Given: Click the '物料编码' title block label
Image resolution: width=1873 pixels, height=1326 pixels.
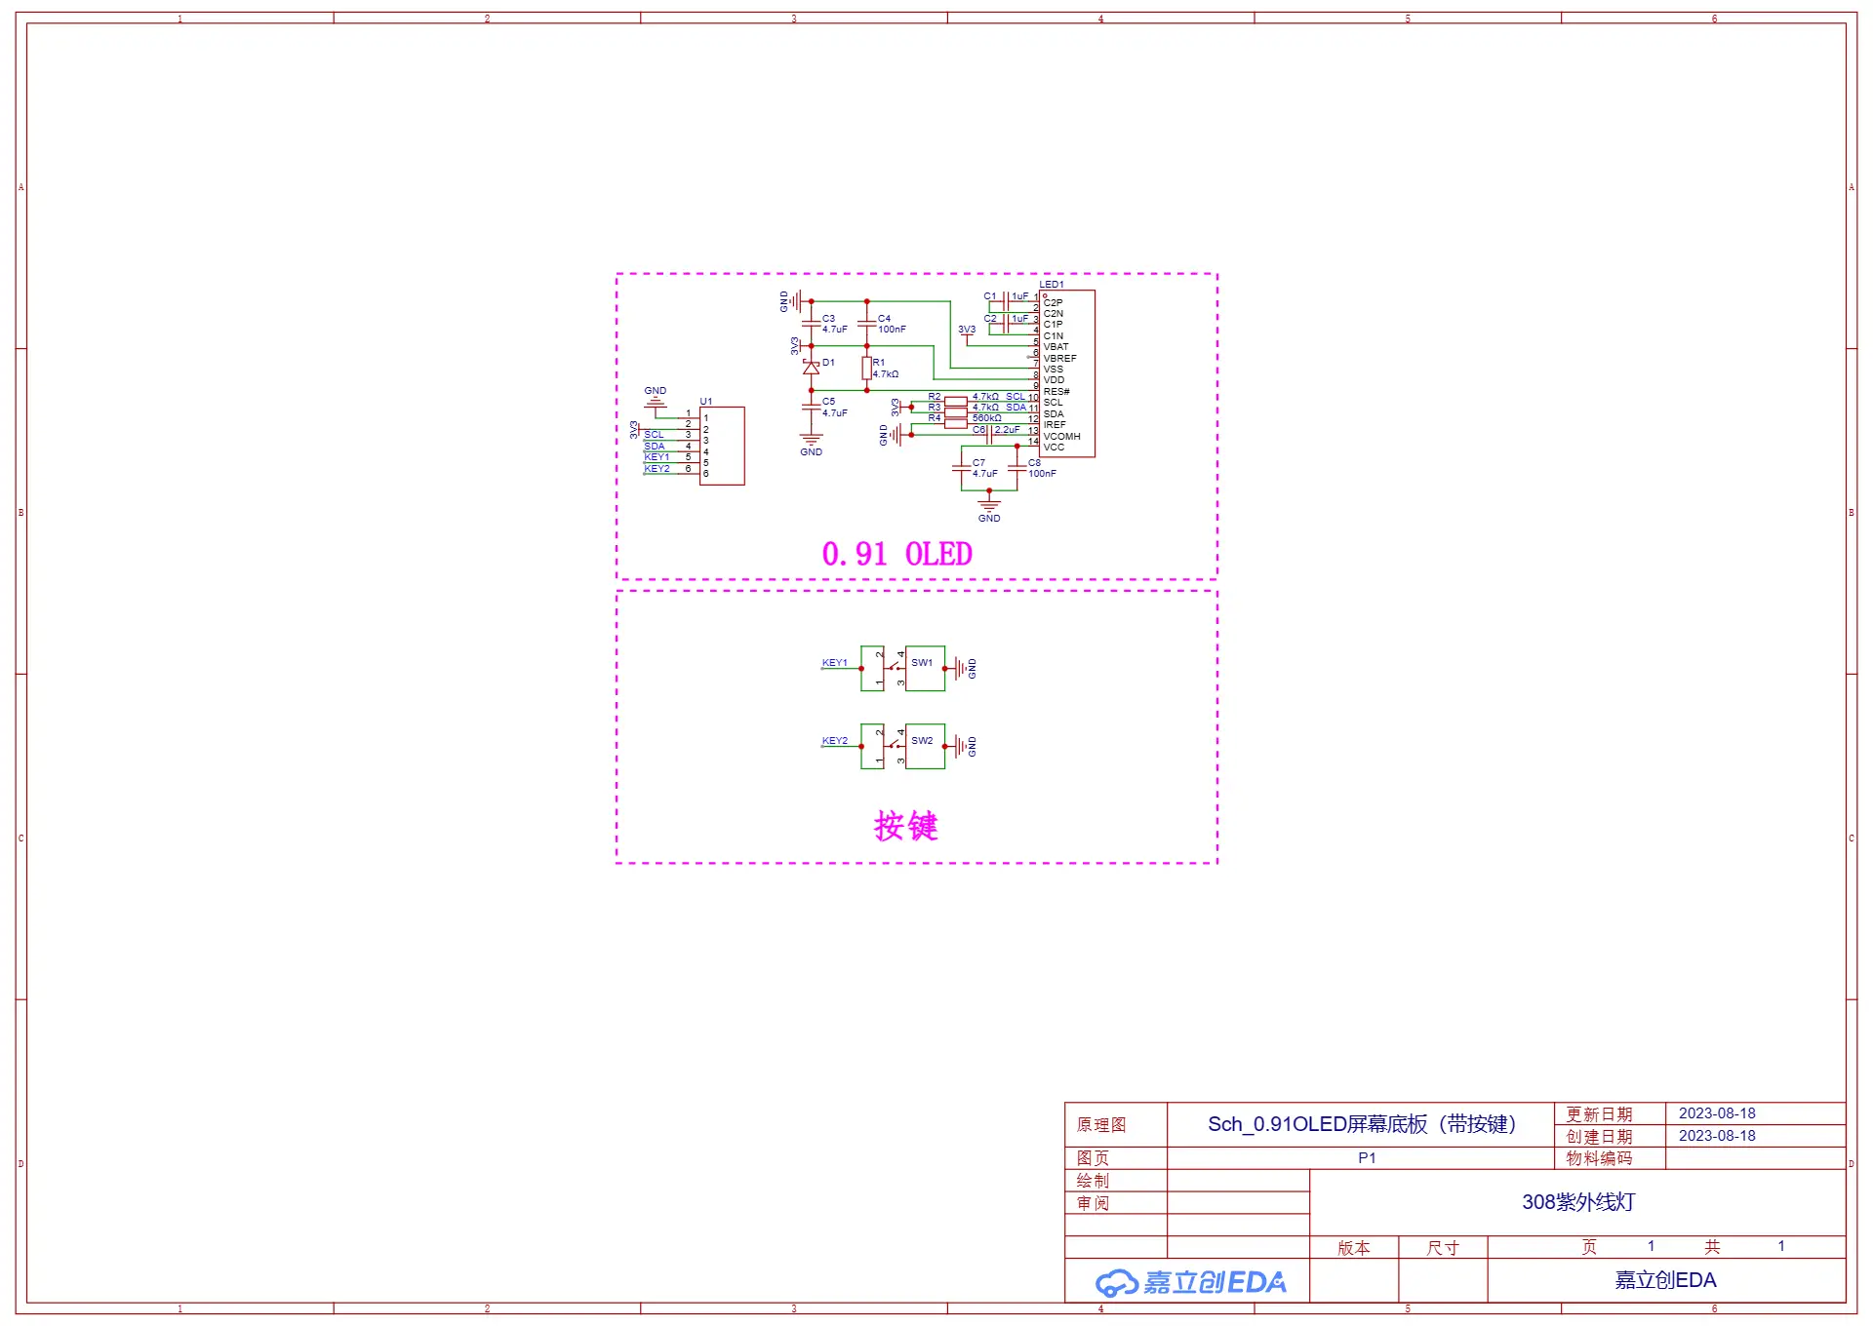Looking at the screenshot, I should click(x=1599, y=1158).
